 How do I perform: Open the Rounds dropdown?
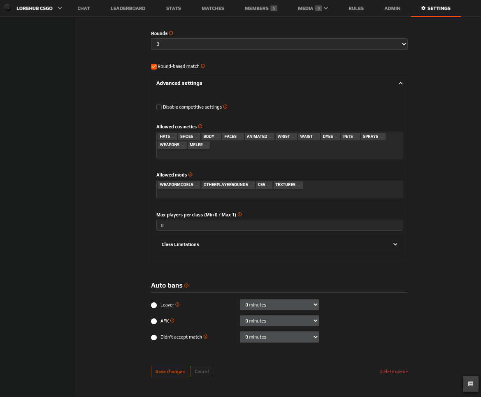279,44
